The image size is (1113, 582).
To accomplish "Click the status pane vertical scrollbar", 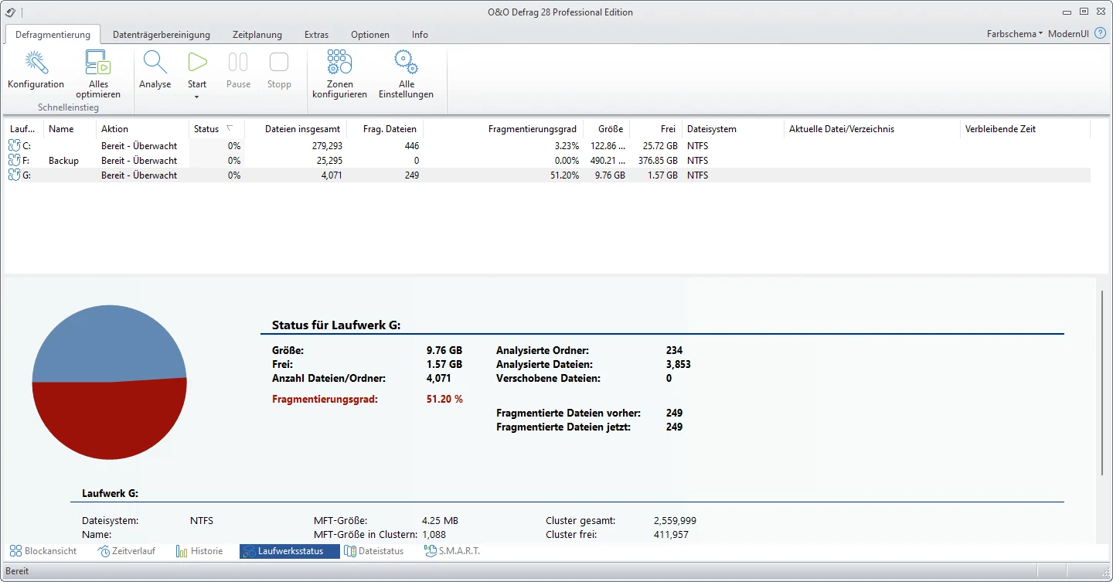I will click(1103, 383).
